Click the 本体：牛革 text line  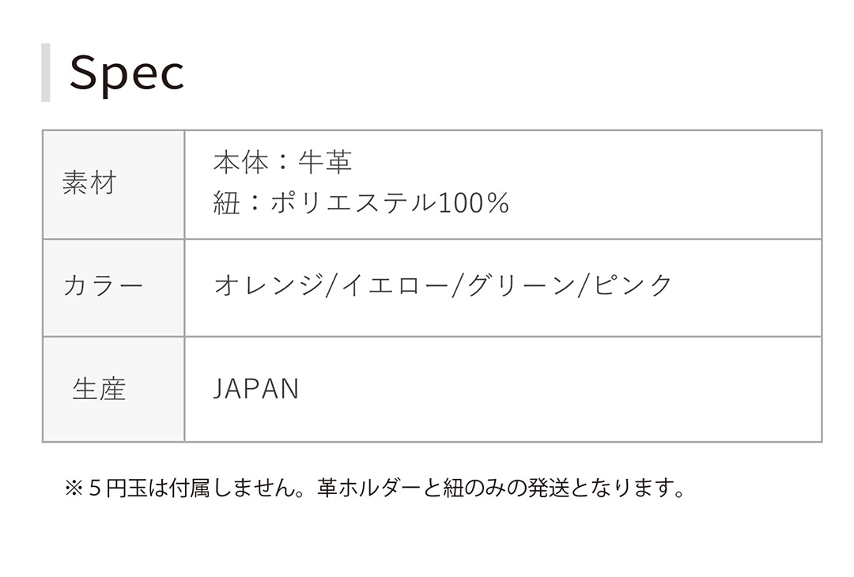point(282,163)
